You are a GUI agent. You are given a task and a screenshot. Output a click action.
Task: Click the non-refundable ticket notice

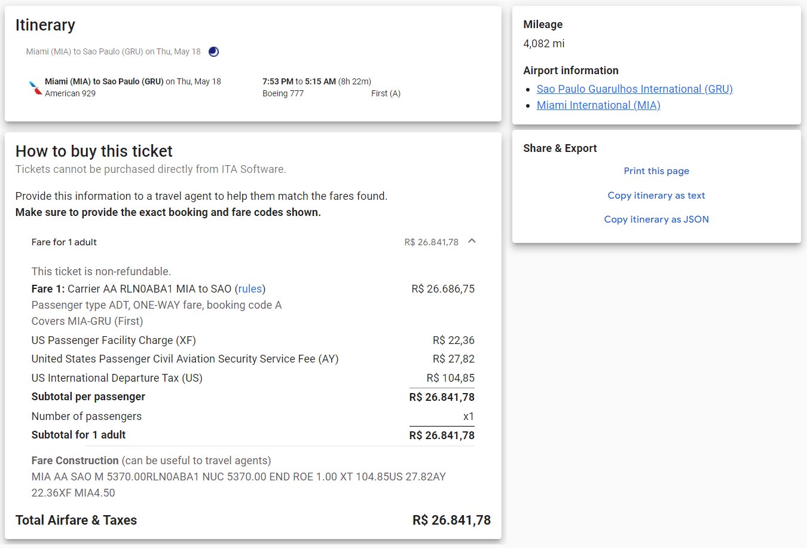101,272
